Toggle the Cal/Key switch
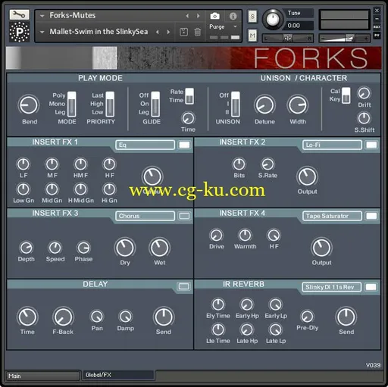 [346, 95]
